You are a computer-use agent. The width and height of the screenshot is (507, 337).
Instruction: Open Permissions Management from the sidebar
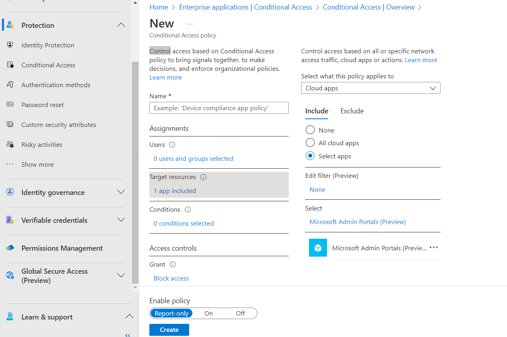[x=62, y=248]
